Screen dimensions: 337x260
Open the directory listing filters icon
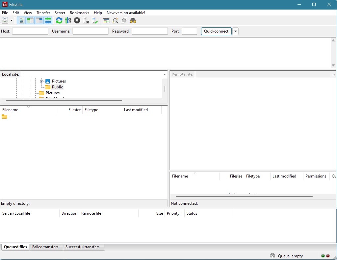[x=106, y=20]
